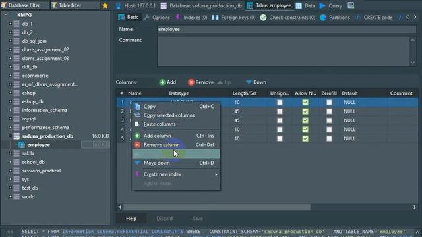Click the Help button
The width and height of the screenshot is (422, 237).
[x=131, y=219]
